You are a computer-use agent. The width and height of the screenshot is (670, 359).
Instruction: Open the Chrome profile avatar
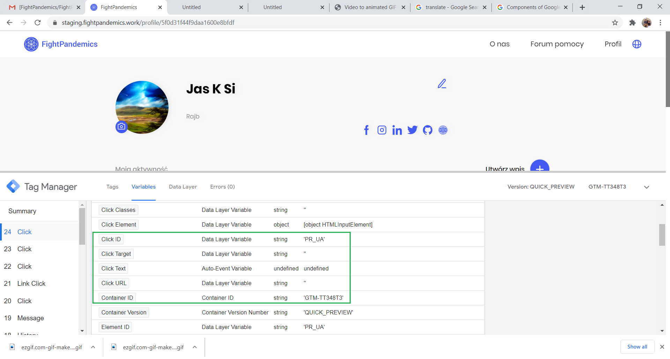[x=647, y=23]
